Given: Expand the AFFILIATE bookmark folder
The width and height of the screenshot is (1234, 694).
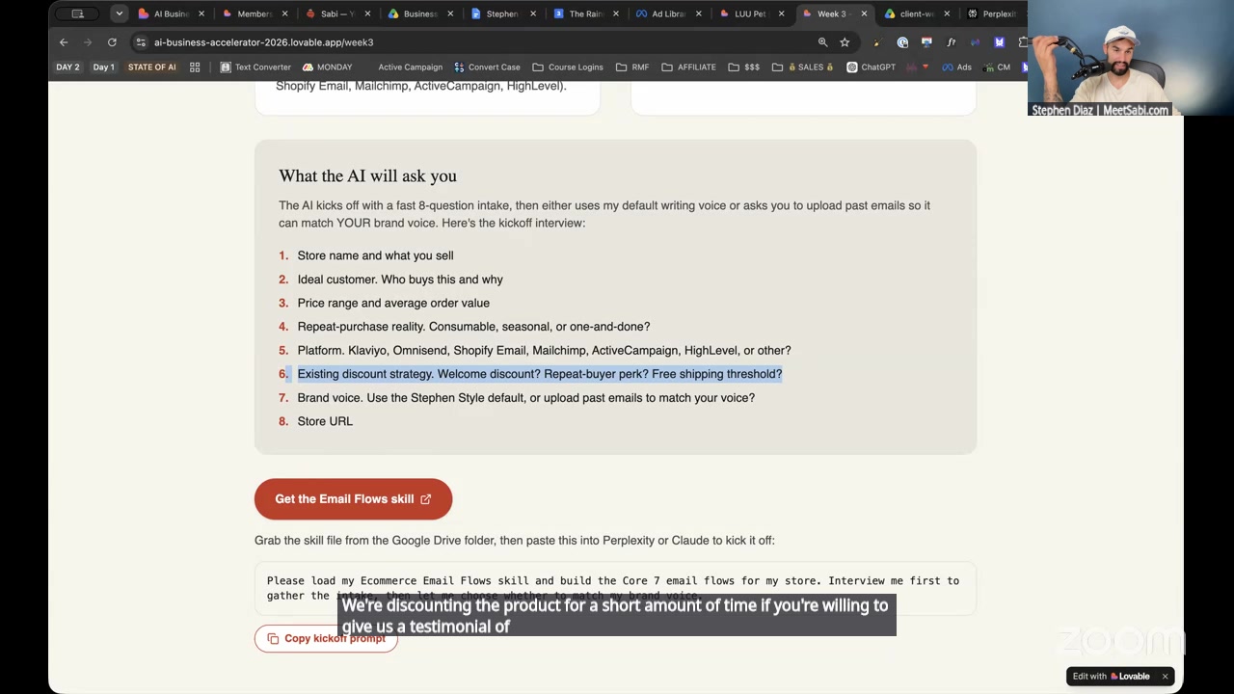Looking at the screenshot, I should (688, 67).
